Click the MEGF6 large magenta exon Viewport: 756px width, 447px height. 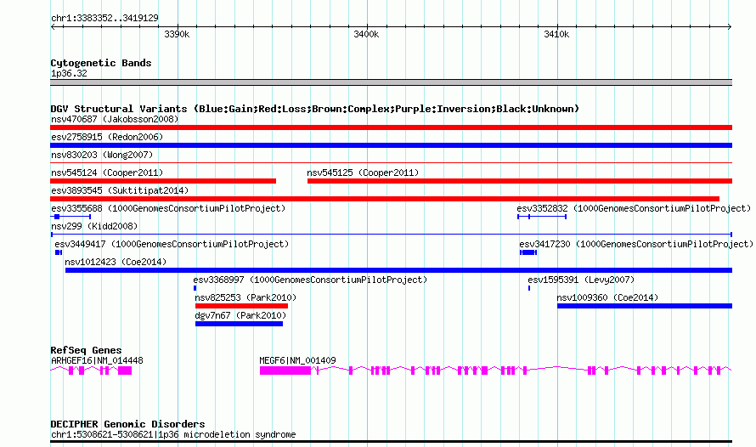coord(285,371)
